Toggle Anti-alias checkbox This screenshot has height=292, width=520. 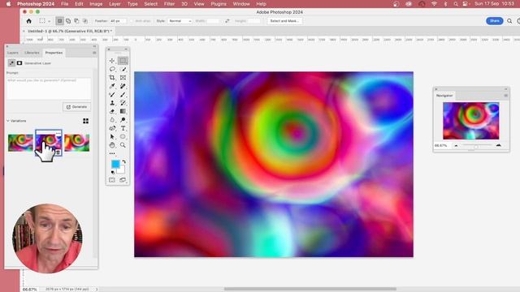tap(132, 21)
